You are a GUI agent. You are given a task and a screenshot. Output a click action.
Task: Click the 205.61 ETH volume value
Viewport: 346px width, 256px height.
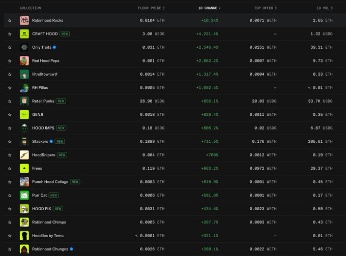[321, 141]
